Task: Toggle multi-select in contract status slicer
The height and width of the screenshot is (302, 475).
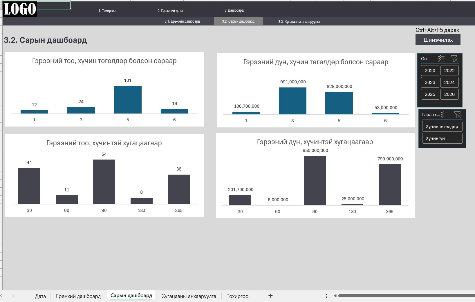Action: [x=445, y=115]
